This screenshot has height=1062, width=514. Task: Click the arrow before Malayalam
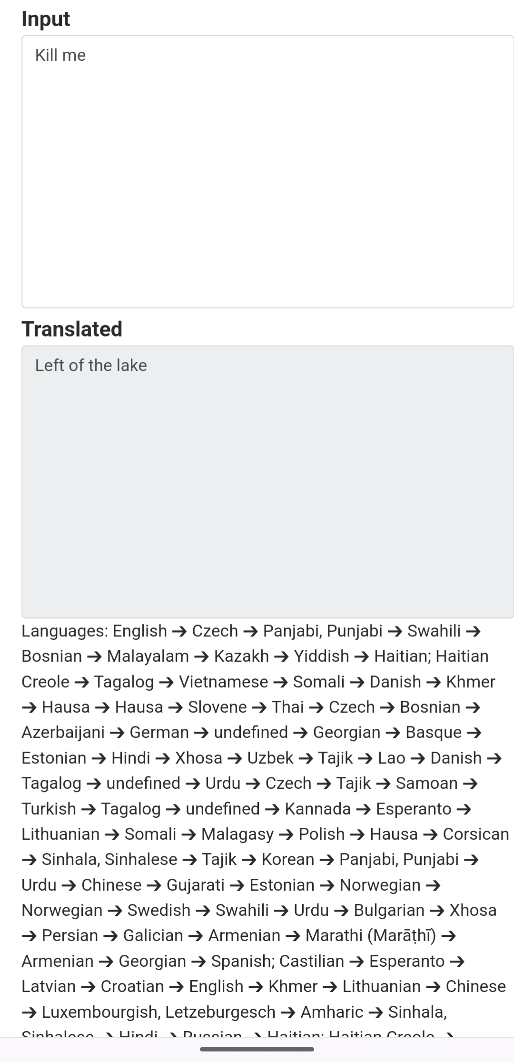click(x=95, y=656)
